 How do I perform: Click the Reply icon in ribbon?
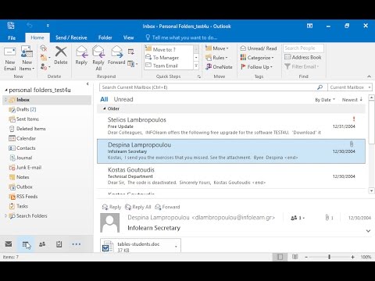(x=81, y=55)
